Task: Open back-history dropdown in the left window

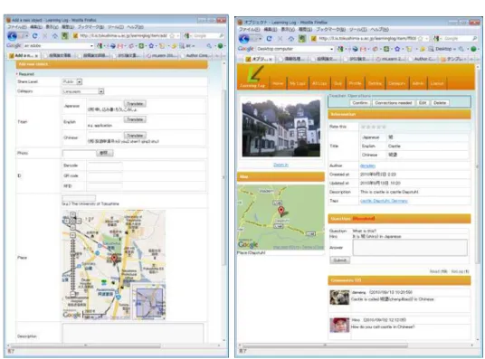Action: pos(26,36)
